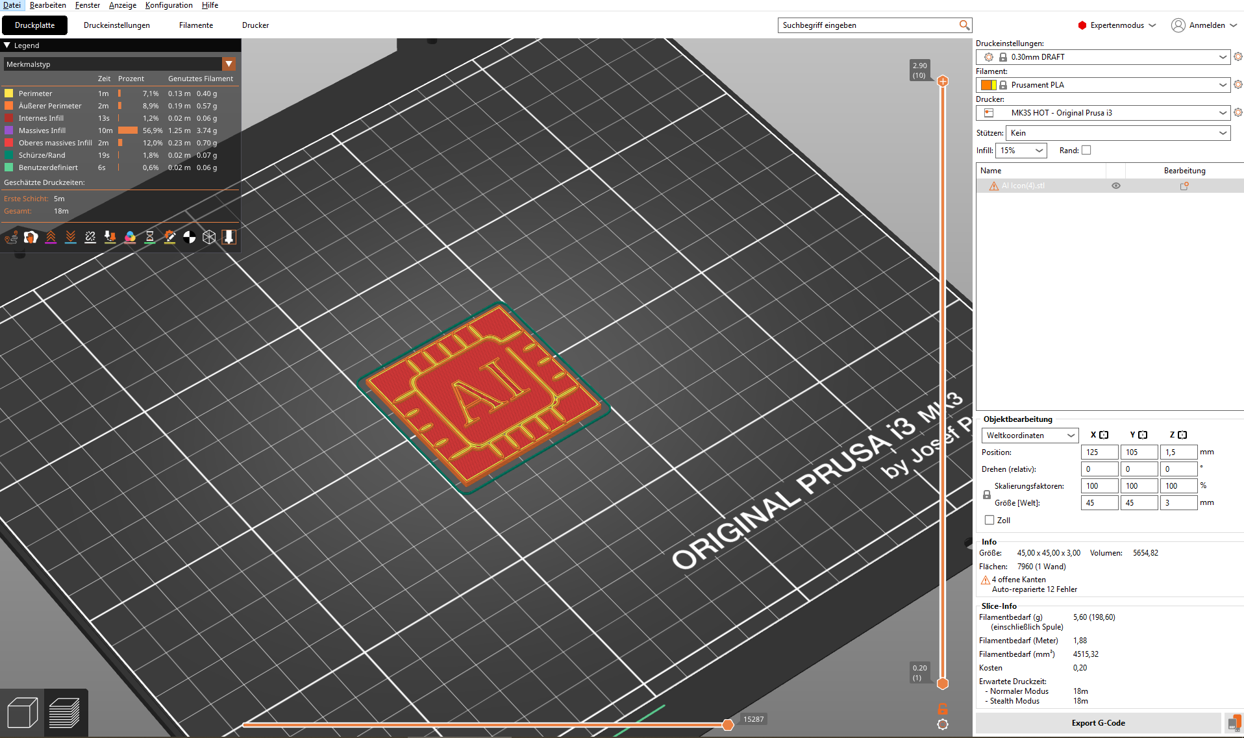Click warning triangle on AI Icon(4).stl
Screen dimensions: 1244x738
coord(993,186)
